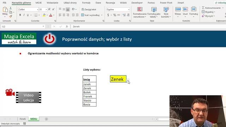
Task: Open the font color dropdown arrow
Action: (54, 15)
